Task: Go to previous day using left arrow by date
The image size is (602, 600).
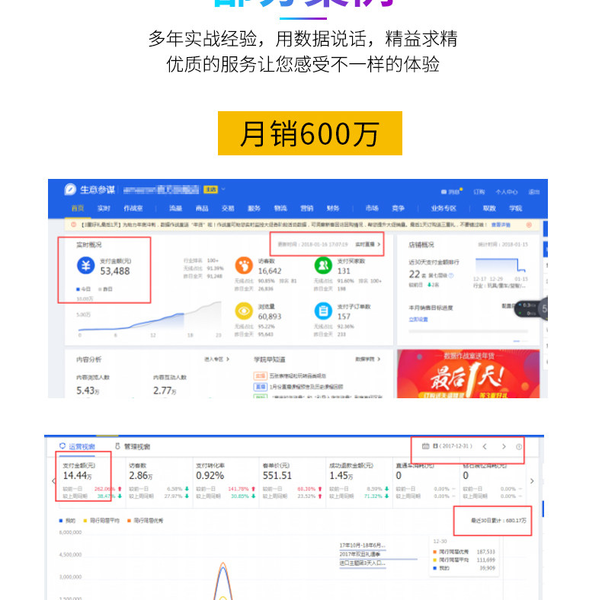Action: pyautogui.click(x=485, y=446)
